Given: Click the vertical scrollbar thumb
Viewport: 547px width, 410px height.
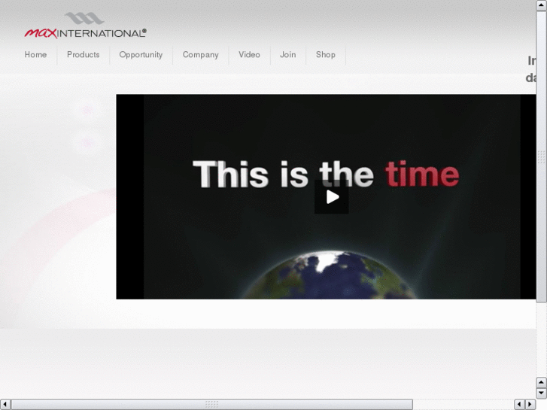Looking at the screenshot, I should [x=541, y=156].
